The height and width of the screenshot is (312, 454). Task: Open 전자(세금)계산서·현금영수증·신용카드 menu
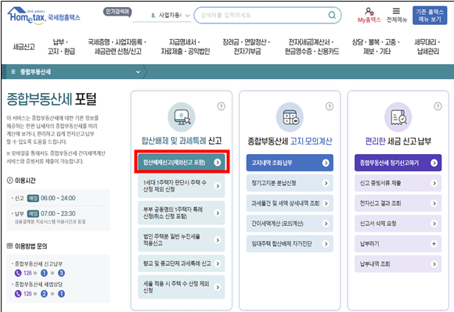312,47
